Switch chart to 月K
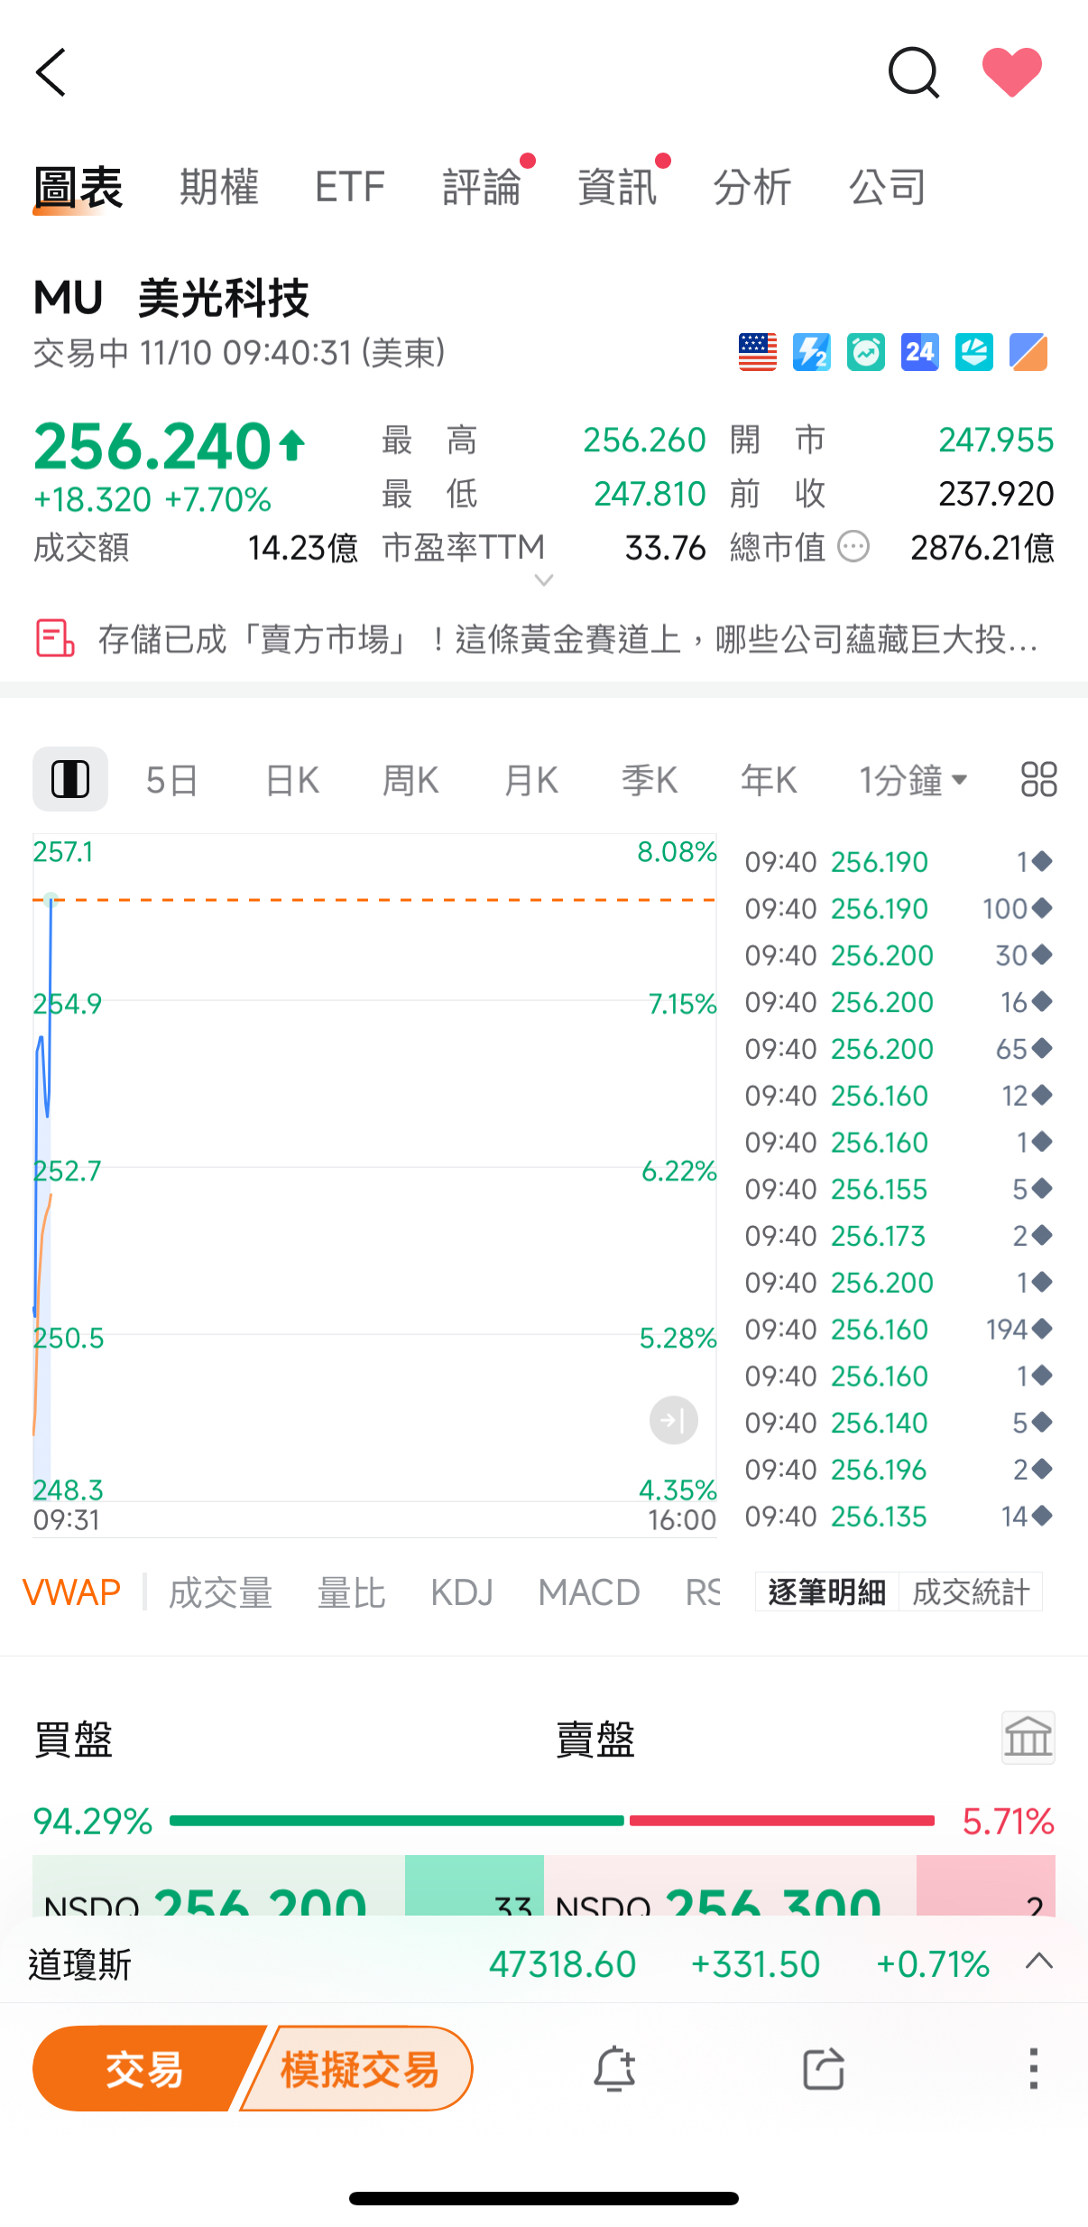 tap(530, 780)
